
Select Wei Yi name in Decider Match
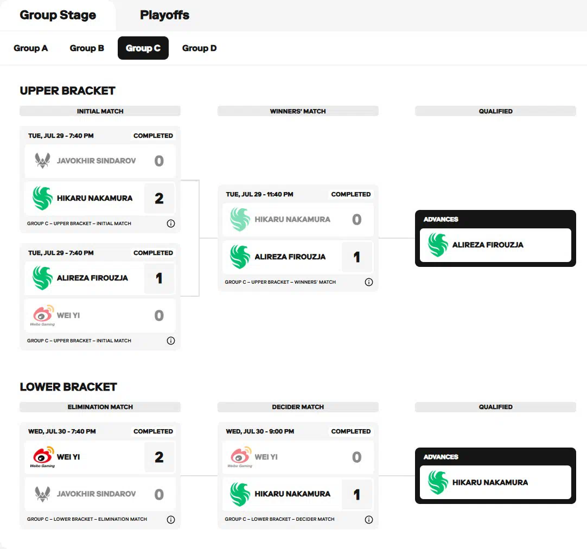click(x=266, y=457)
